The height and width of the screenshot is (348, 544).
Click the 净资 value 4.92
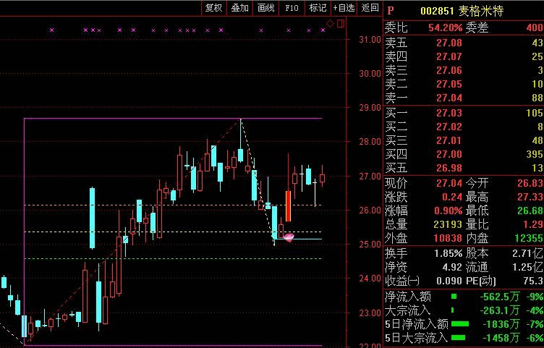click(x=452, y=268)
